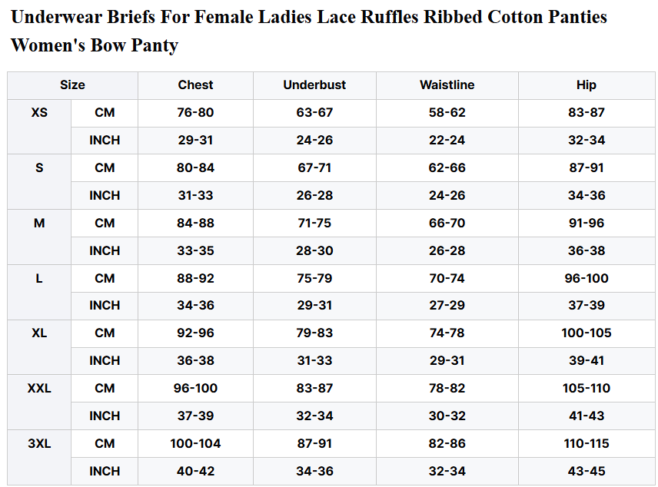
Task: Select the 3XL size label cell
Action: click(x=39, y=444)
